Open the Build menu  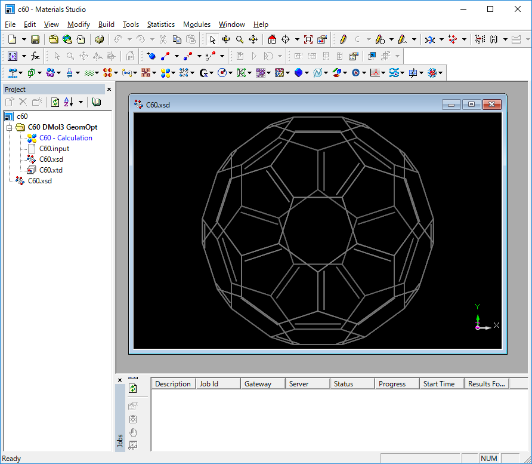pos(106,24)
